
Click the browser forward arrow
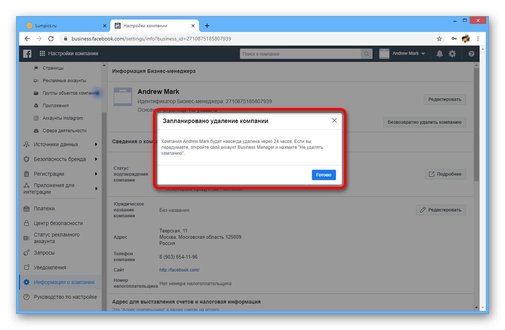pyautogui.click(x=39, y=39)
